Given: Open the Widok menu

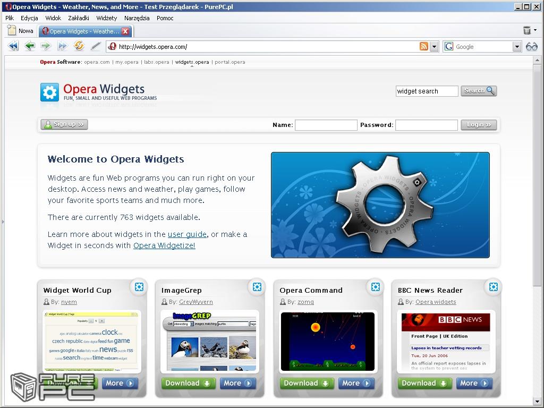Looking at the screenshot, I should click(53, 18).
